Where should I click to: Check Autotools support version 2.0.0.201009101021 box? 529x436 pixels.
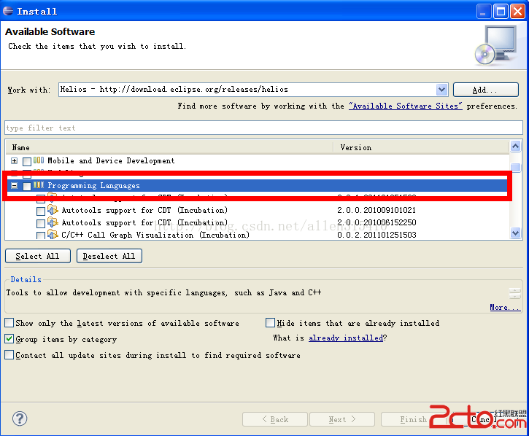(40, 211)
